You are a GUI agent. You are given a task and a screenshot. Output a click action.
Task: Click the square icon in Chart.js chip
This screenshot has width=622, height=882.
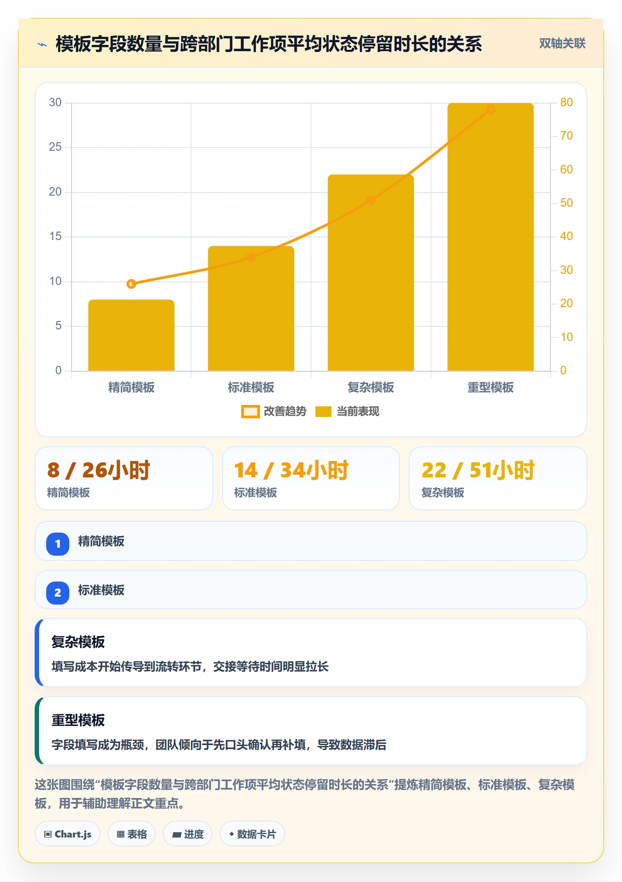click(48, 834)
